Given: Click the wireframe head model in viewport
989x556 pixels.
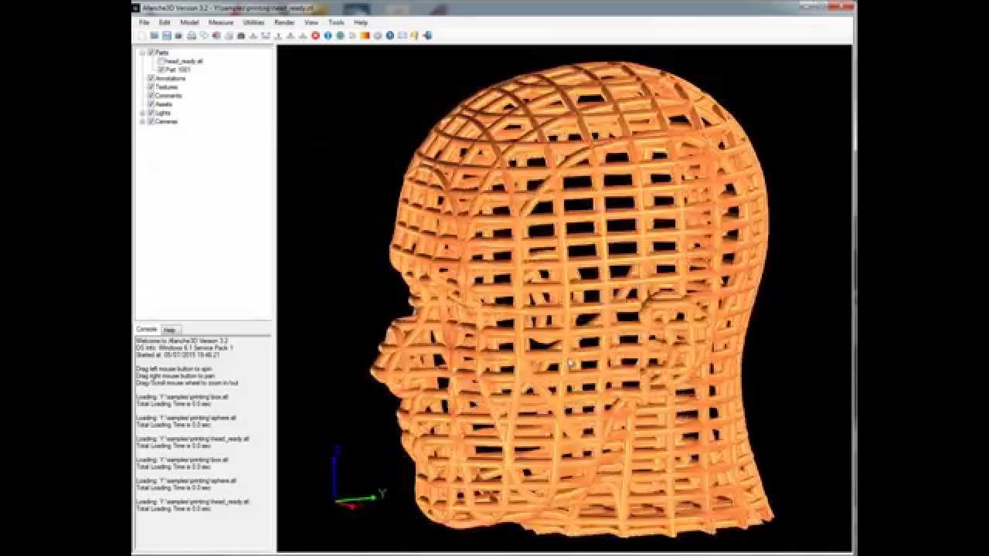Looking at the screenshot, I should pyautogui.click(x=572, y=301).
